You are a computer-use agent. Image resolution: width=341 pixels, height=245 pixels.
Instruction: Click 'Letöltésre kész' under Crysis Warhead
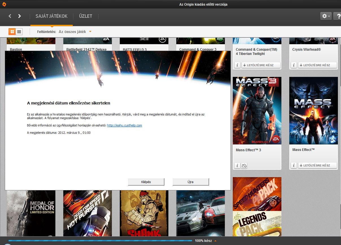coord(318,65)
